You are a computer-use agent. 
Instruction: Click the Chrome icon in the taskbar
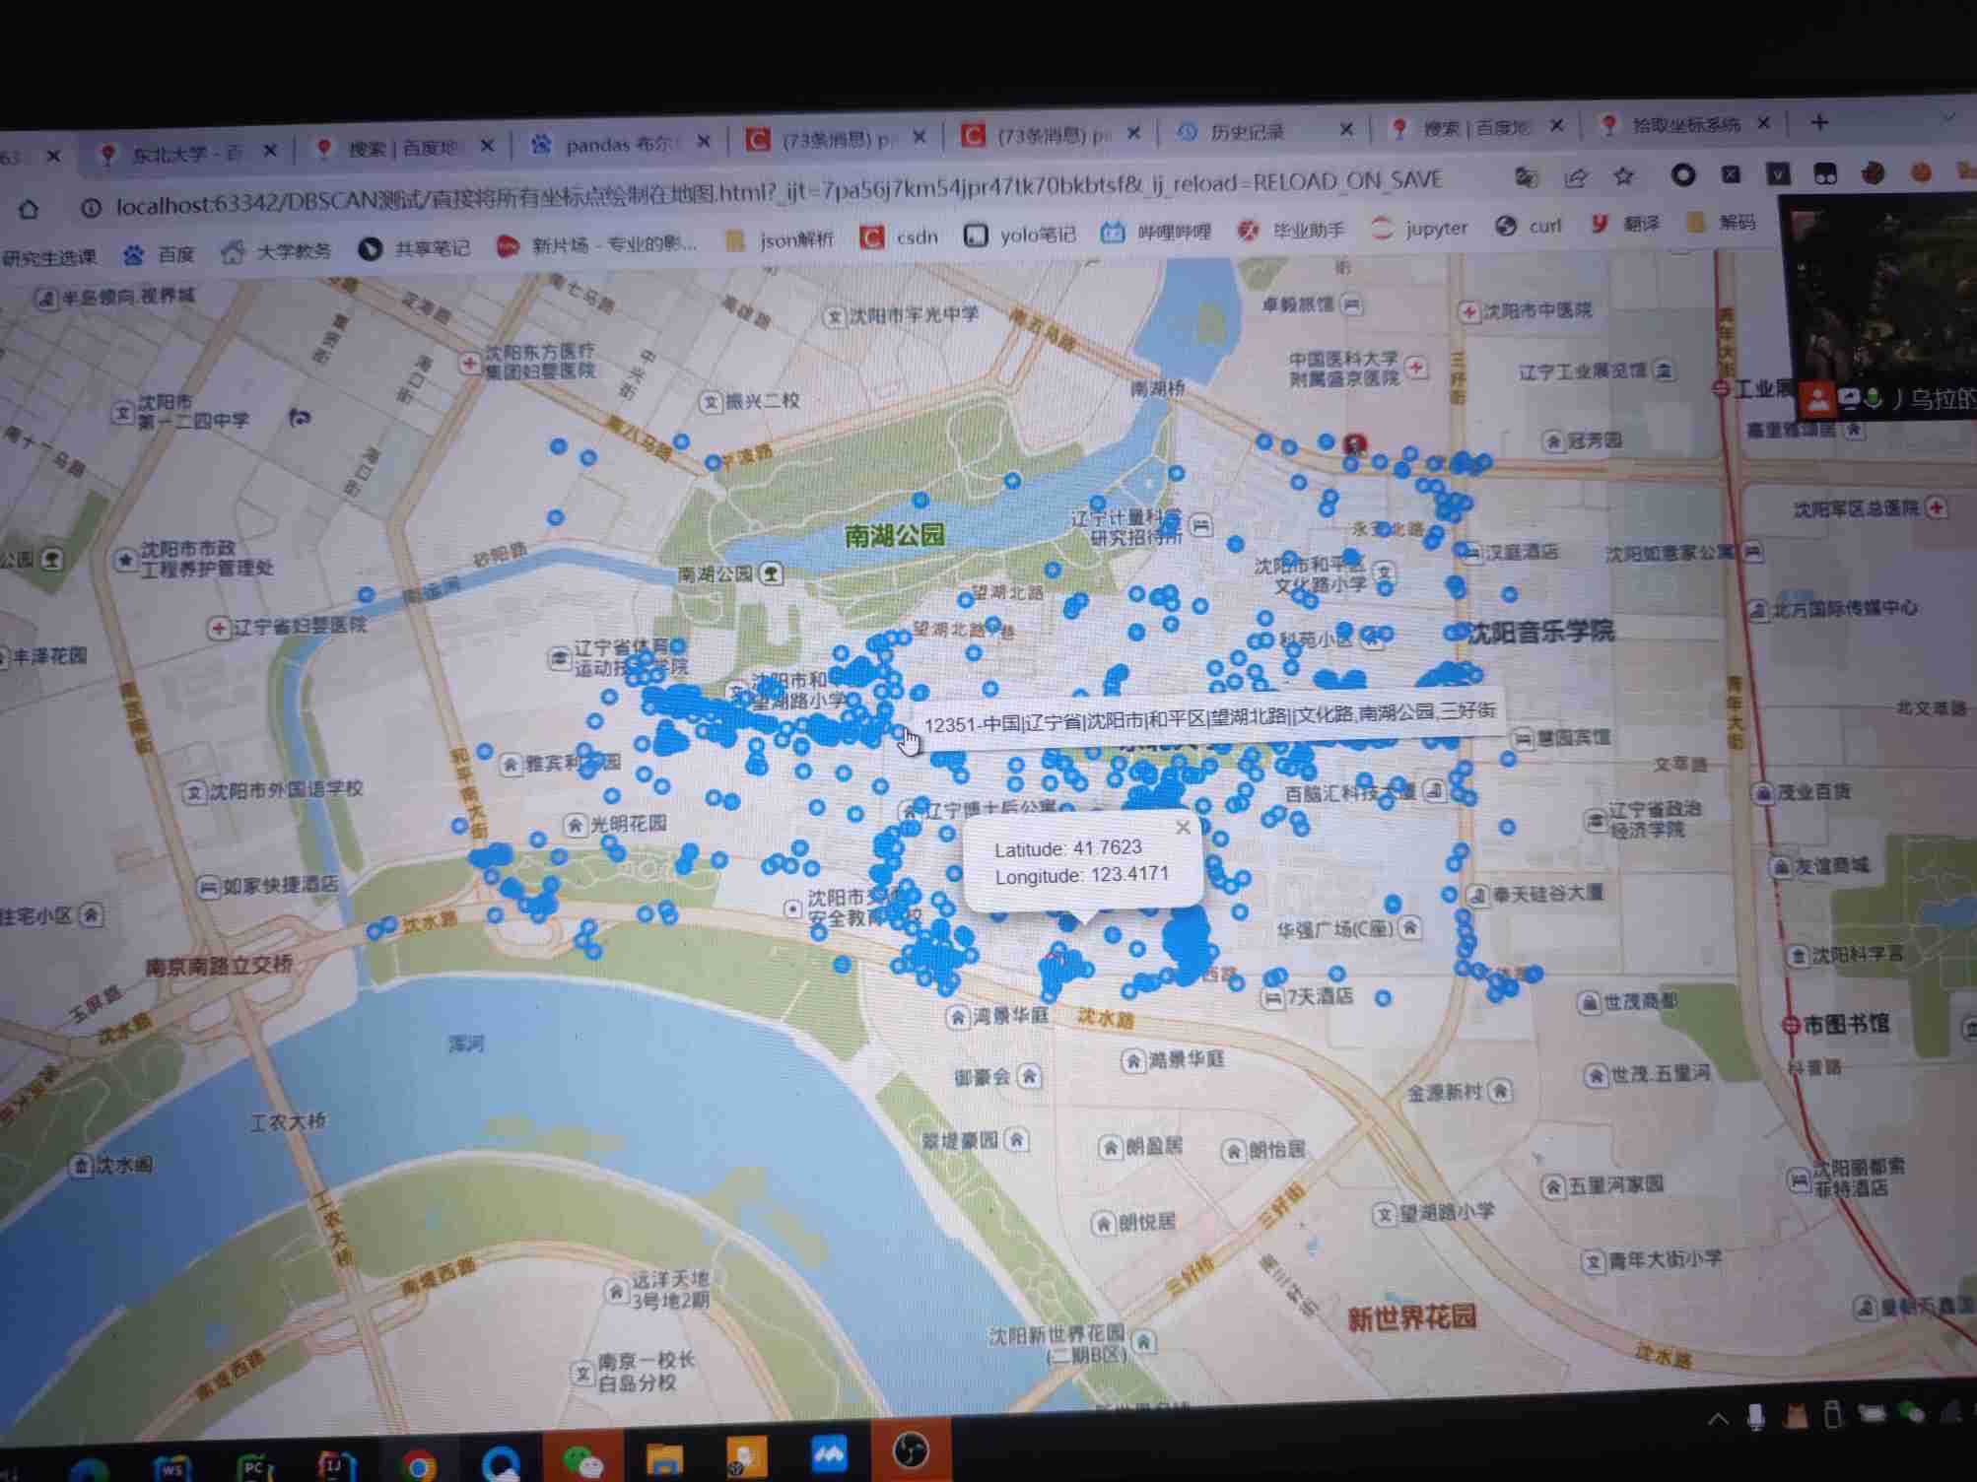418,1466
